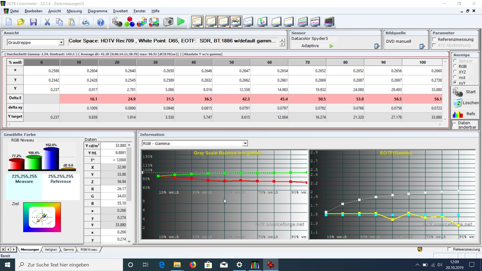Save measurements with the floppy disk icon

point(33,22)
